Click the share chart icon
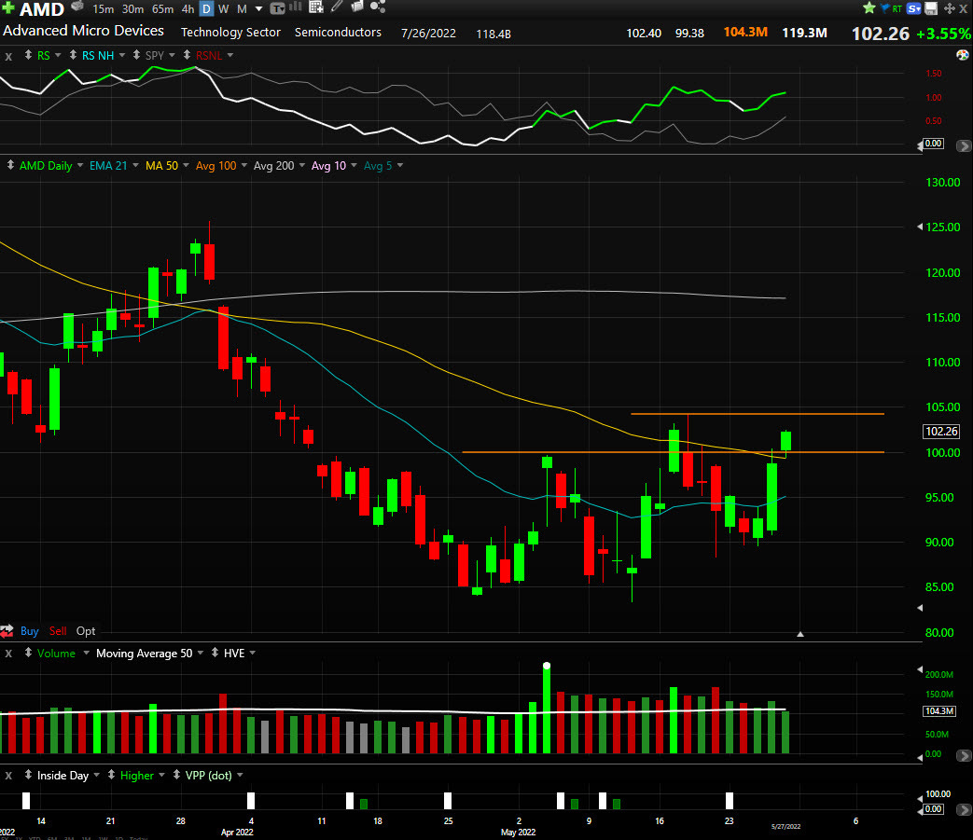The height and width of the screenshot is (840, 973). [x=378, y=7]
